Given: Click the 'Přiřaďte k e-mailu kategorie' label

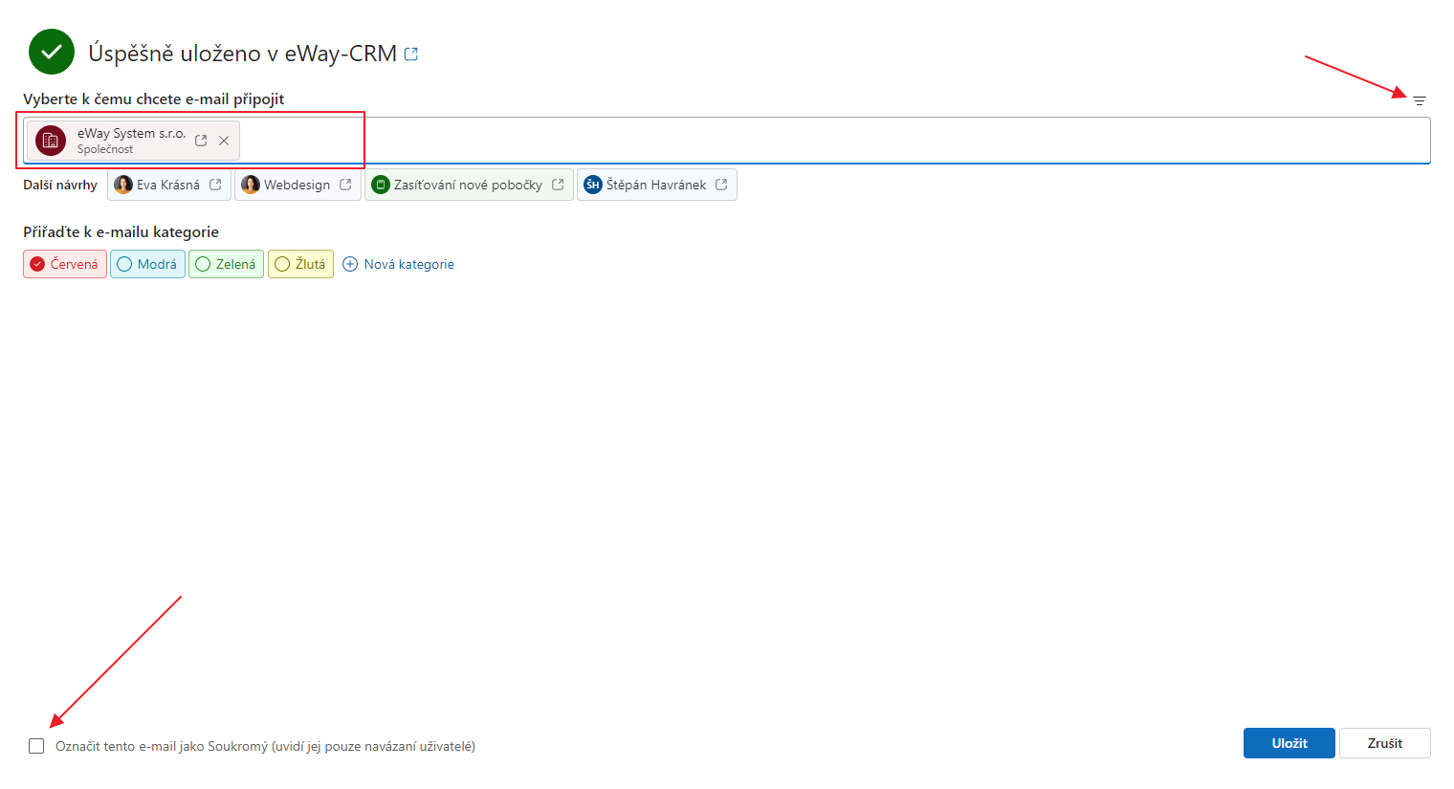Looking at the screenshot, I should click(121, 231).
